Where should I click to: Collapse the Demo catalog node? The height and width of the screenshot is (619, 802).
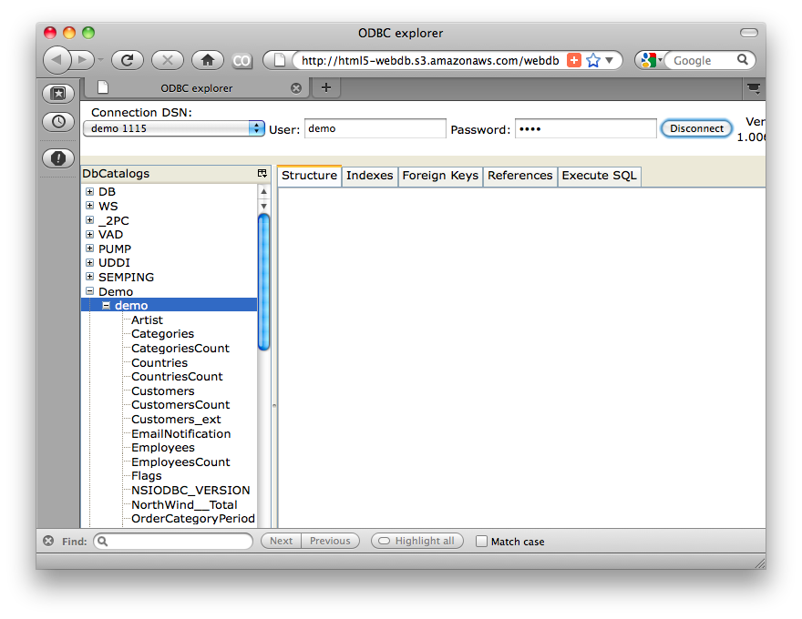[x=90, y=292]
